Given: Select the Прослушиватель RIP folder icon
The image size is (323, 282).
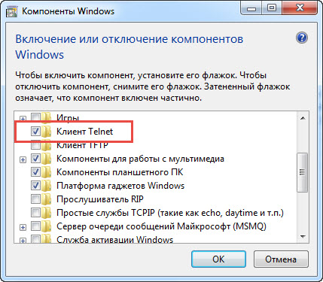Looking at the screenshot, I should pos(47,199).
